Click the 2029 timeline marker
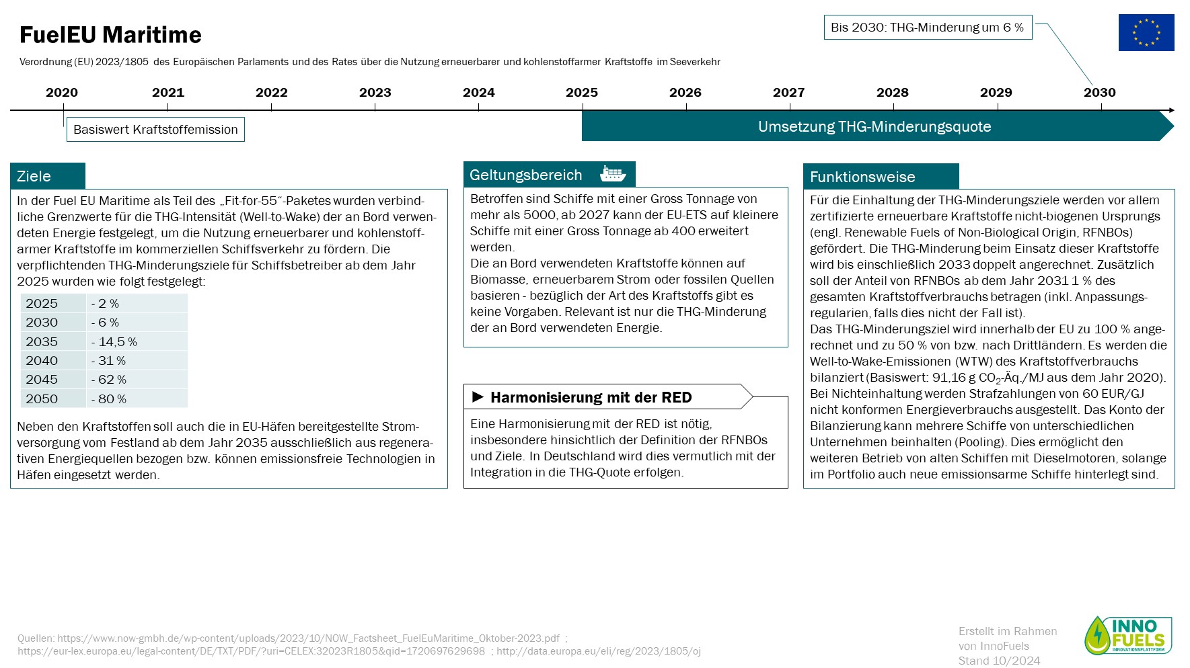The width and height of the screenshot is (1190, 668). 996,93
